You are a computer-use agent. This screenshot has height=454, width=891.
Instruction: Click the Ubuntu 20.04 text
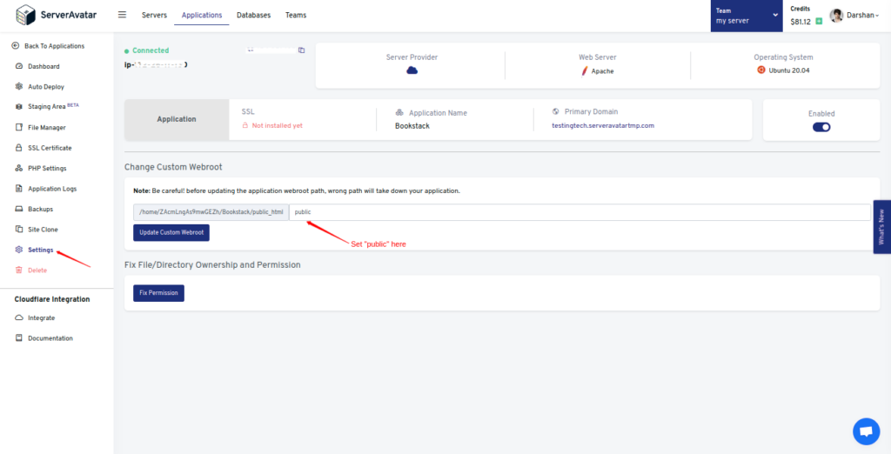pos(789,71)
